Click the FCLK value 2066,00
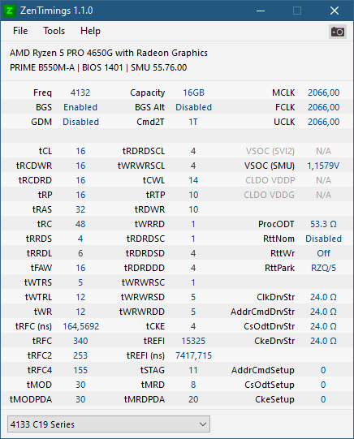 coord(323,107)
